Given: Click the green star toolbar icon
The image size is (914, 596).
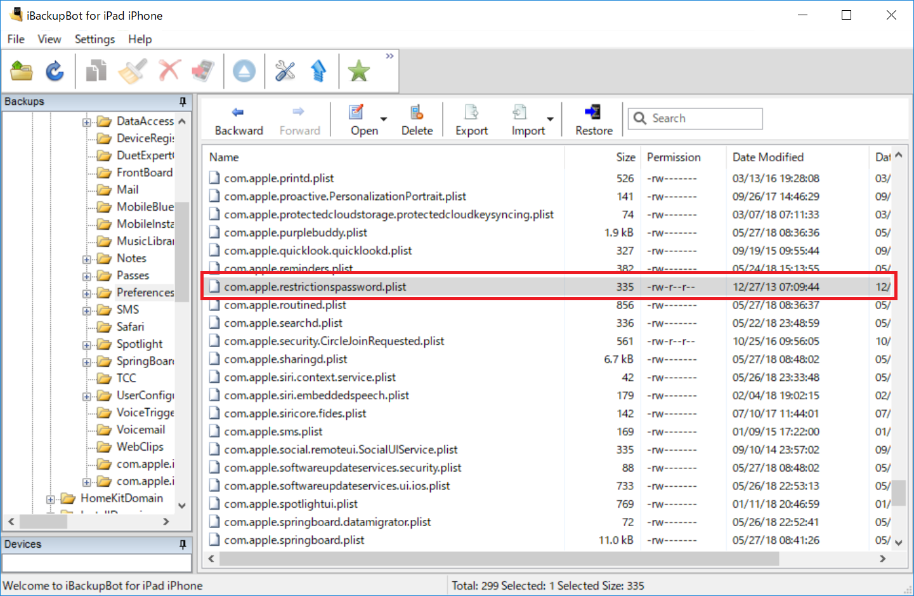Looking at the screenshot, I should pyautogui.click(x=359, y=70).
